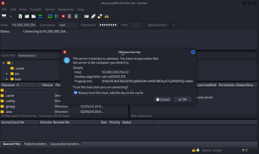
Task: Open the Server menu
Action: [50, 9]
